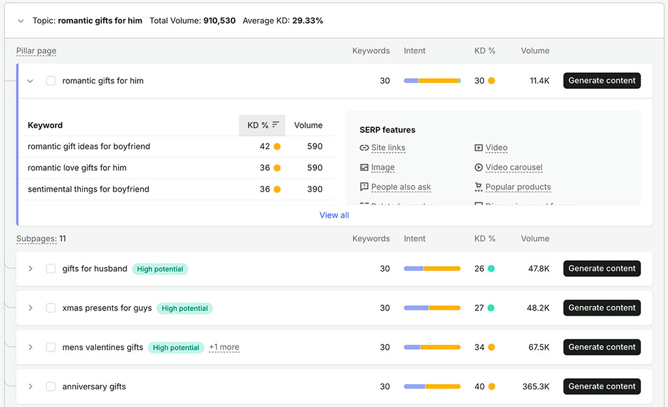This screenshot has height=407, width=668.
Task: Tick the mens valentines gifts checkbox
Action: 51,347
